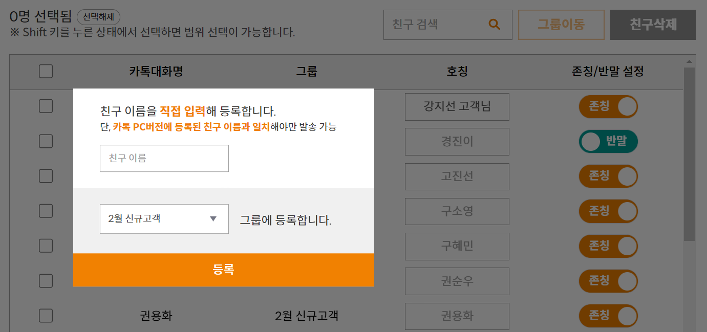Click the 그룹이동 button
Image resolution: width=707 pixels, height=332 pixels.
pos(561,25)
